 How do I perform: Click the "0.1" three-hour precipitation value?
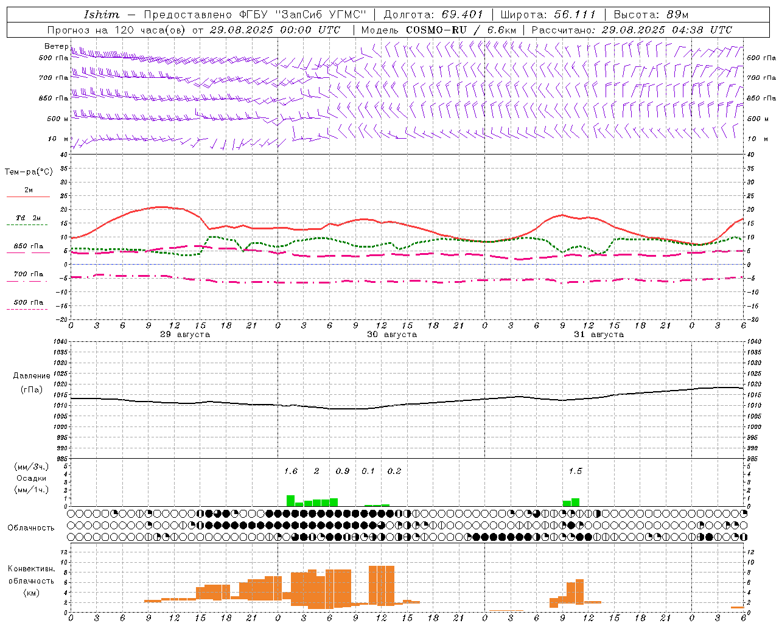[368, 472]
